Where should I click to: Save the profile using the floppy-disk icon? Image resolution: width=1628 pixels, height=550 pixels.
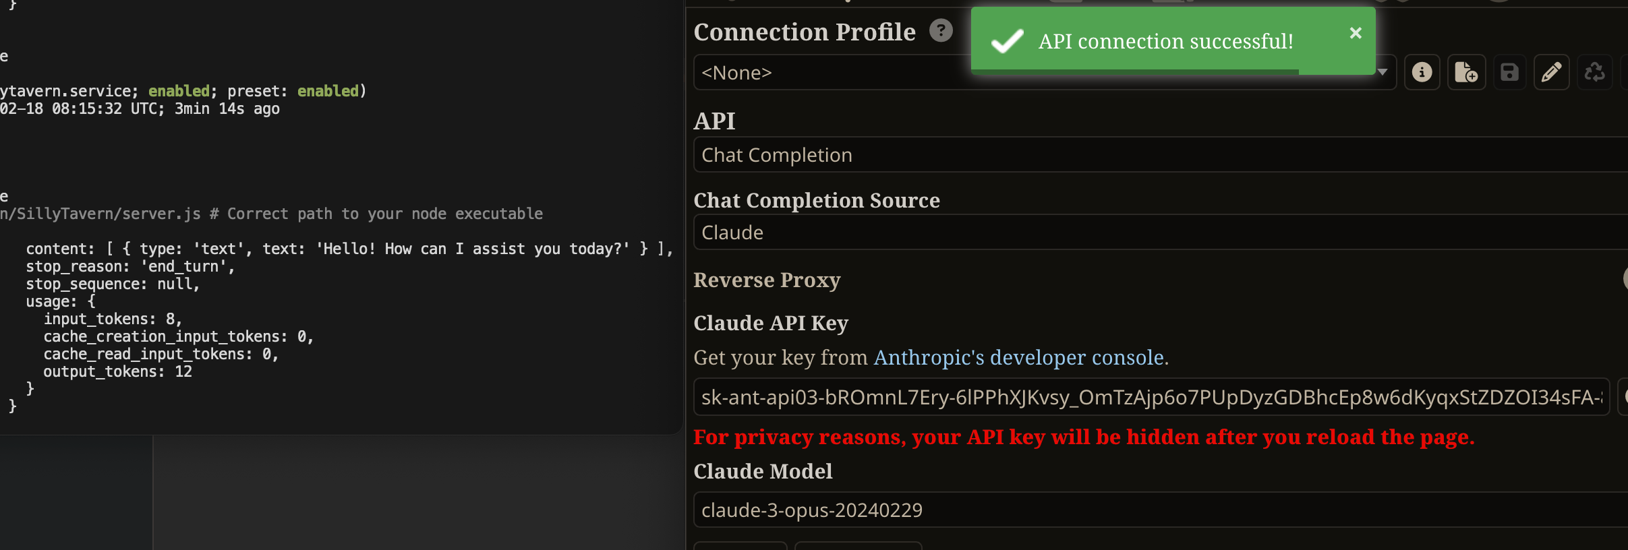click(1509, 72)
